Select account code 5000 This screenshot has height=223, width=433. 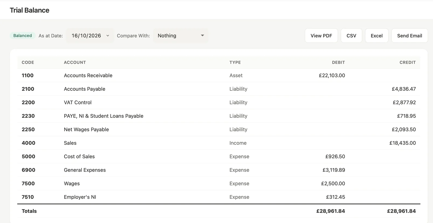pyautogui.click(x=28, y=157)
